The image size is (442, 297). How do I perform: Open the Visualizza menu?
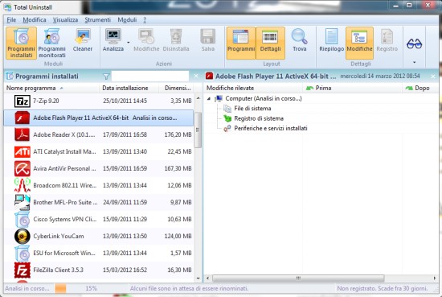coord(65,20)
